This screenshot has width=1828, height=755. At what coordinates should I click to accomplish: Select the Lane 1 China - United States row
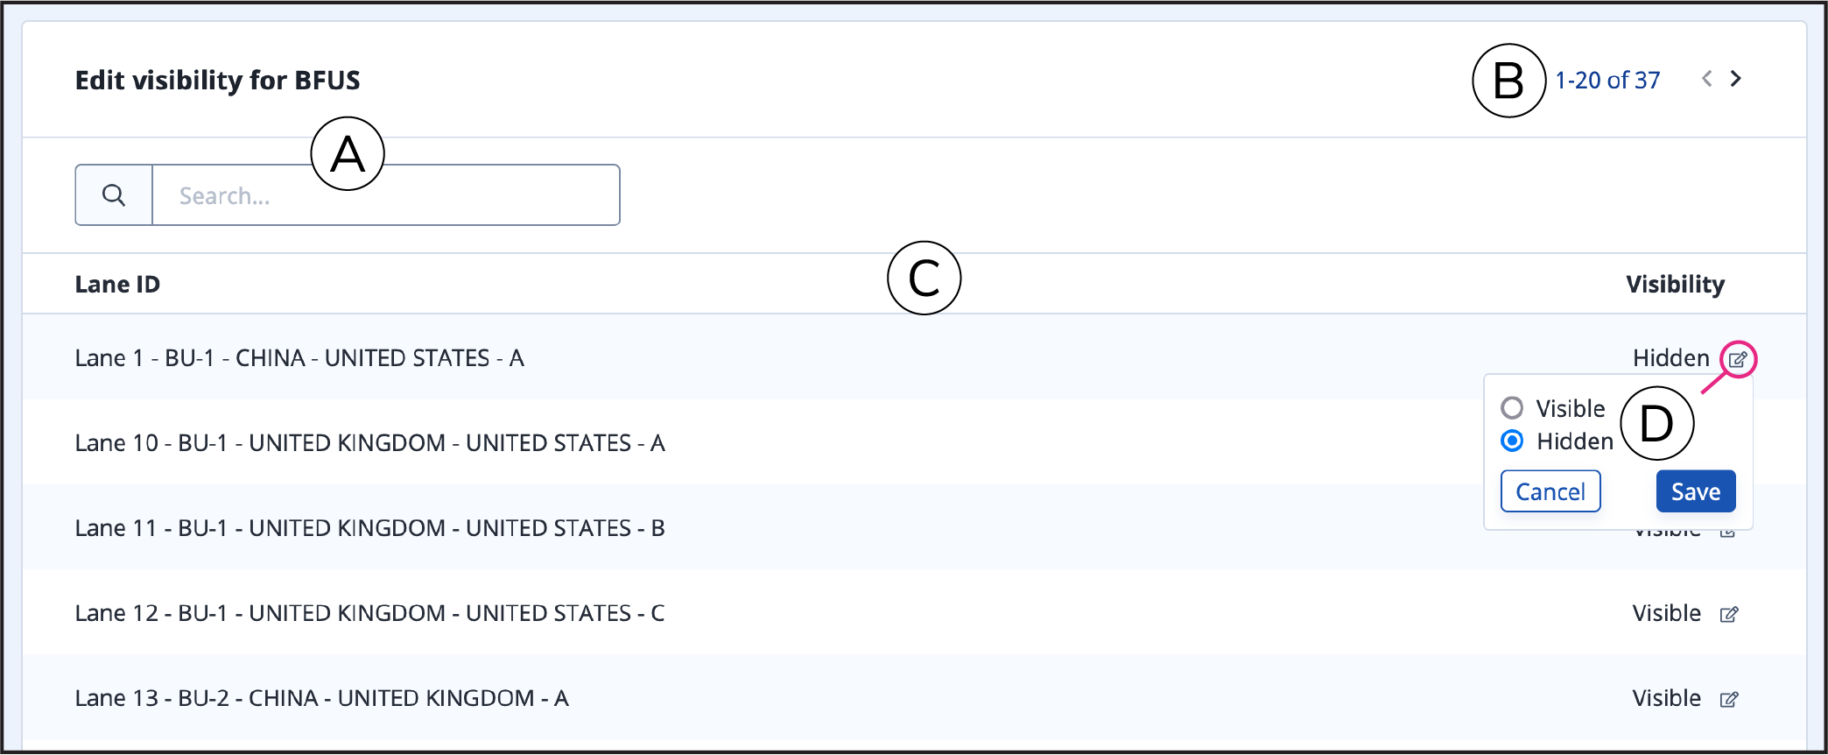coord(914,357)
